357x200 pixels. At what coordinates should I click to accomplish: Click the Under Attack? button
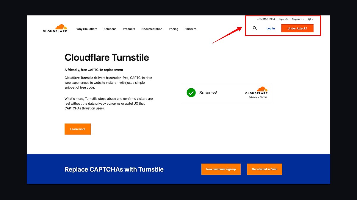tap(297, 28)
